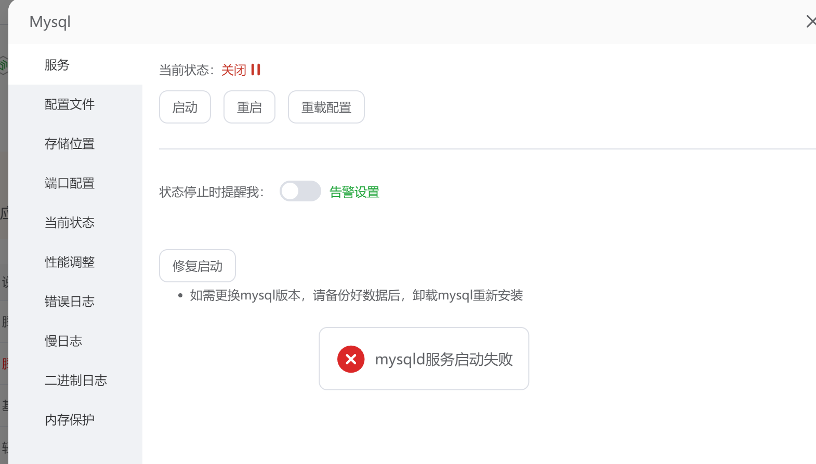This screenshot has height=464, width=816.
Task: Close the Mysql dialog with X
Action: pyautogui.click(x=811, y=22)
